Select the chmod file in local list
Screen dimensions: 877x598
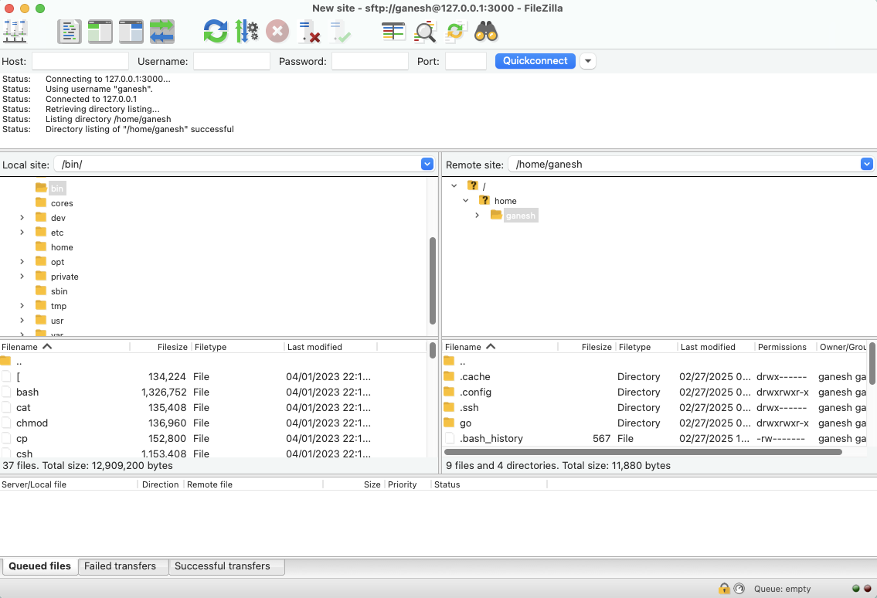(214, 423)
